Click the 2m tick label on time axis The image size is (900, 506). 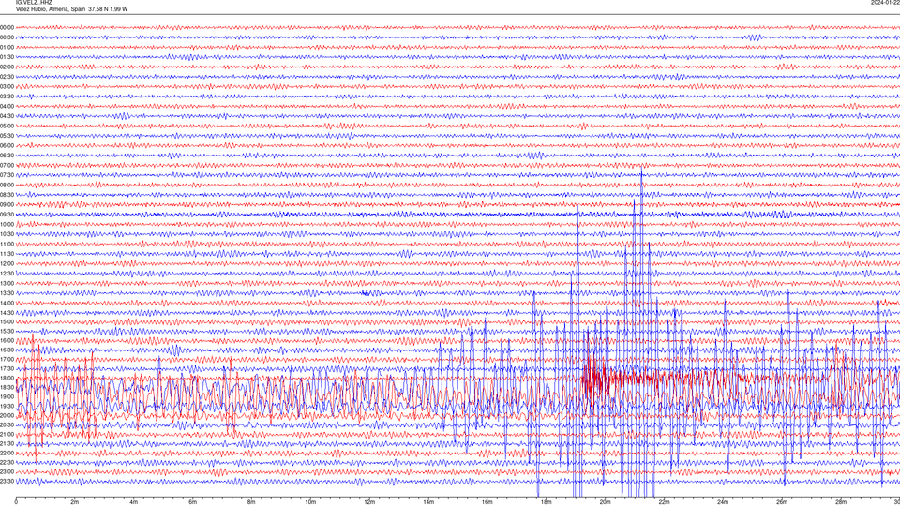coord(75,502)
